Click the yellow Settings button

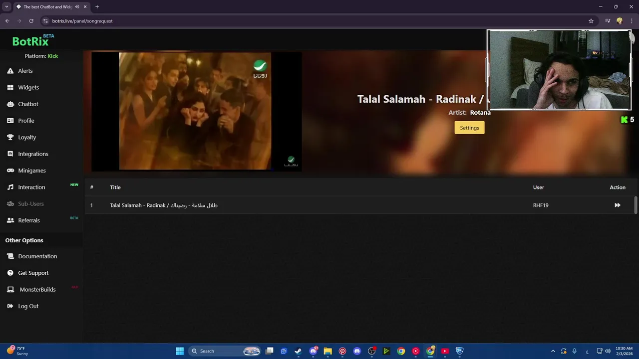469,128
